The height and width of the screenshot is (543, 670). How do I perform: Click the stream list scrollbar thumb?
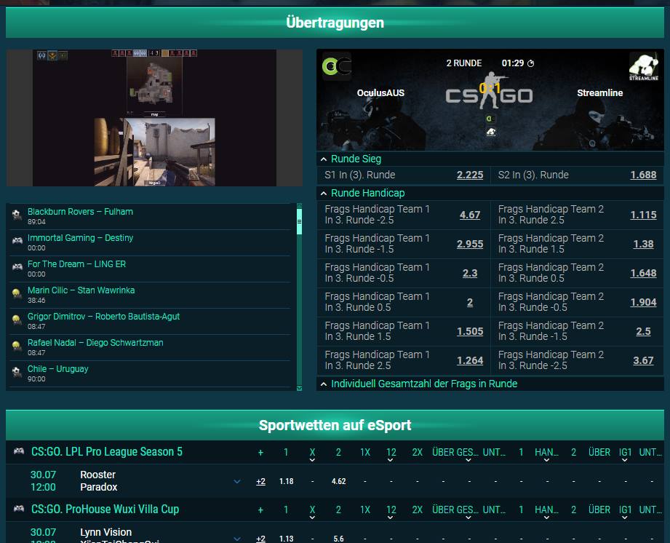[x=299, y=221]
